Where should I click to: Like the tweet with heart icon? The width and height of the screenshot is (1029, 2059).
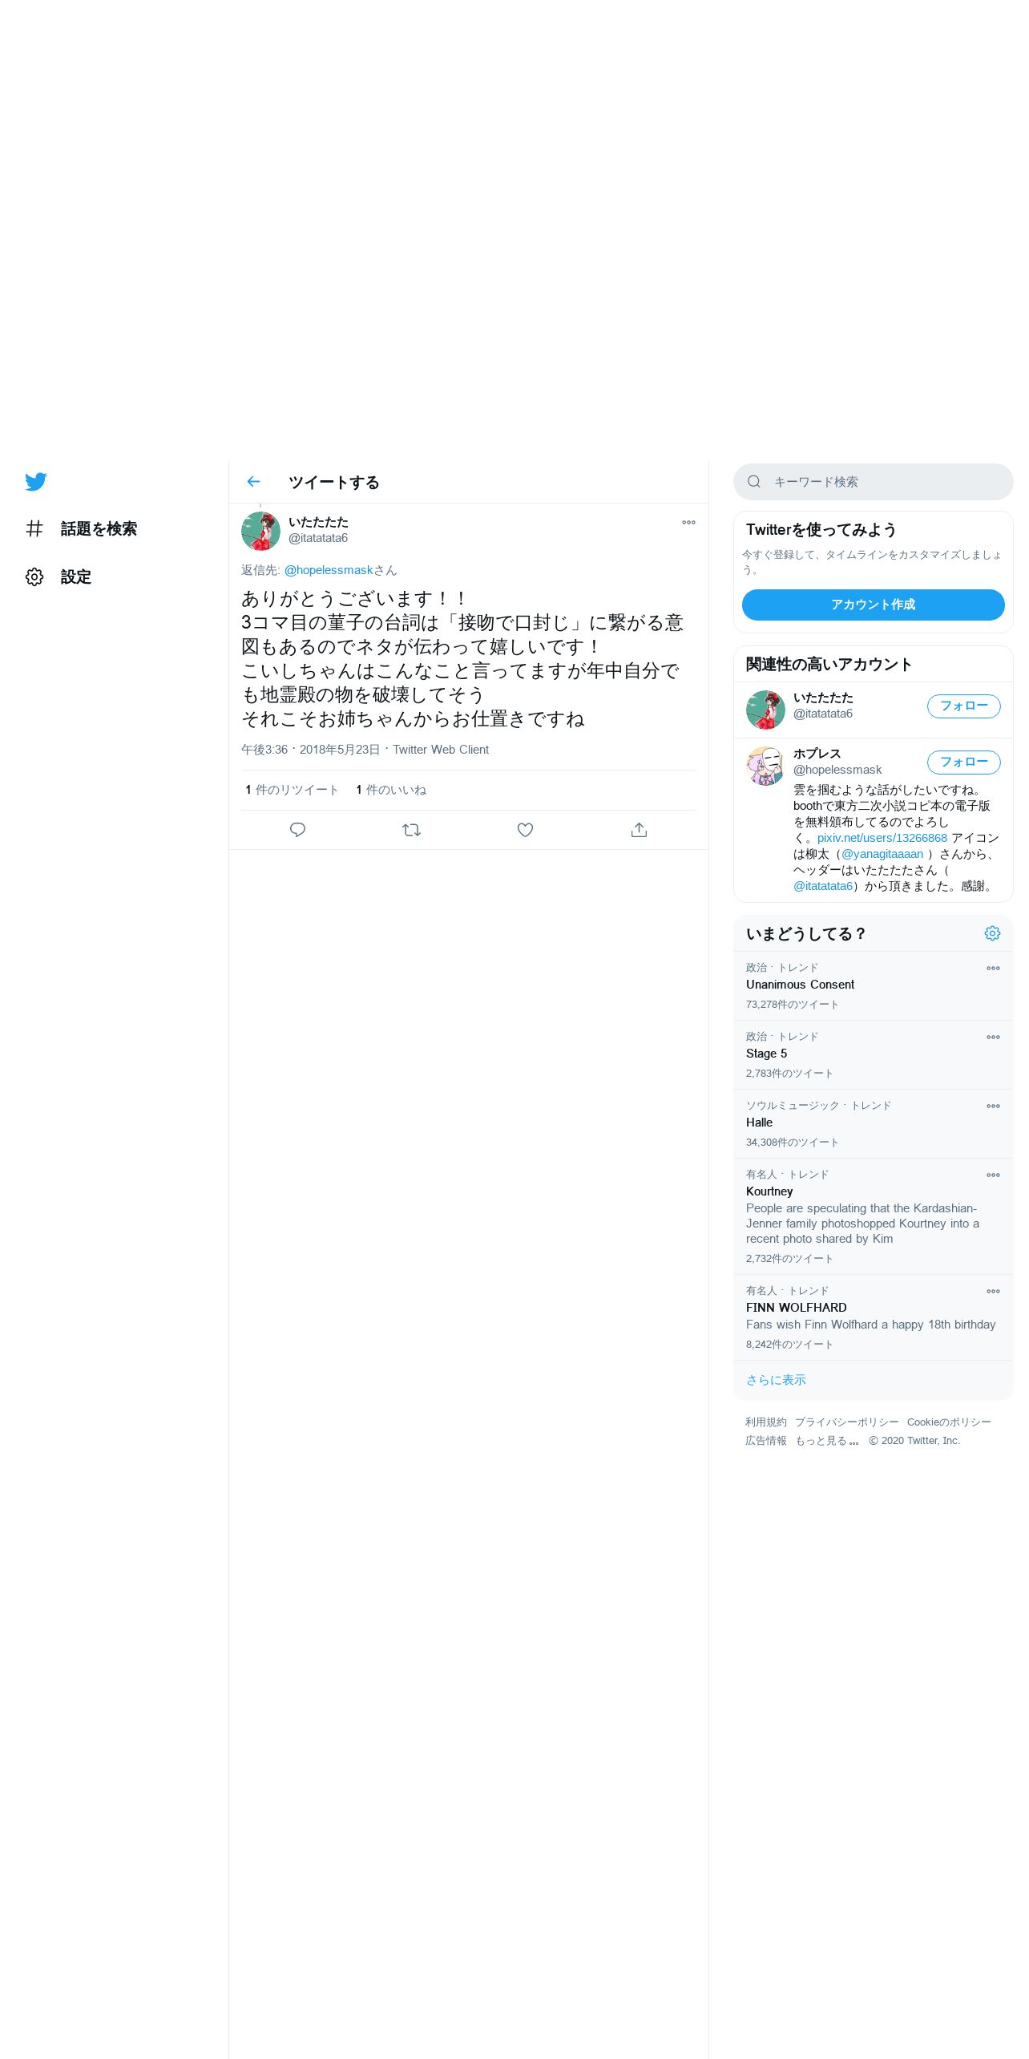pos(525,830)
